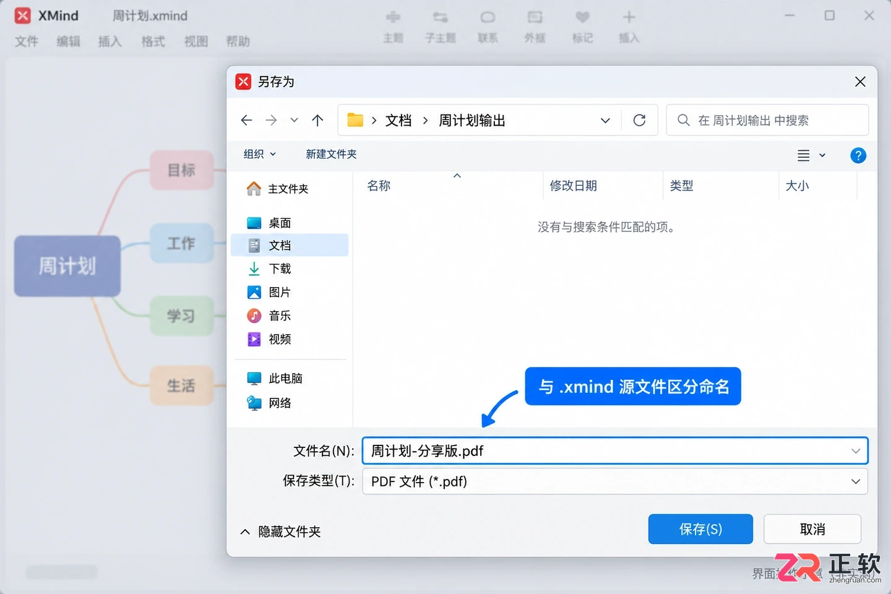Click the 保存(S) button
This screenshot has width=891, height=594.
point(700,529)
